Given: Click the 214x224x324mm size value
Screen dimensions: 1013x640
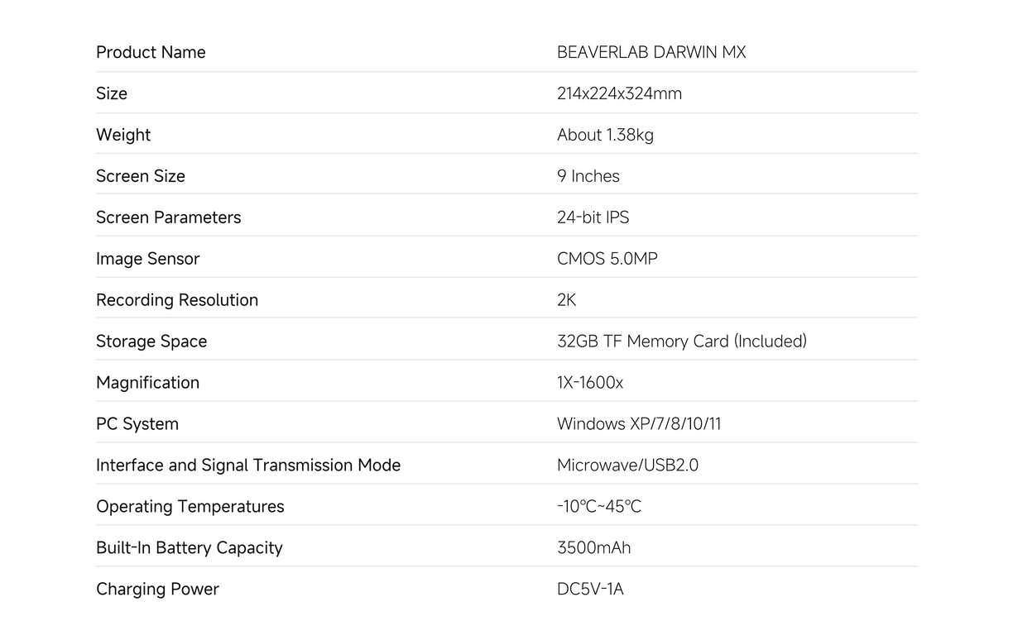Looking at the screenshot, I should click(x=619, y=93).
